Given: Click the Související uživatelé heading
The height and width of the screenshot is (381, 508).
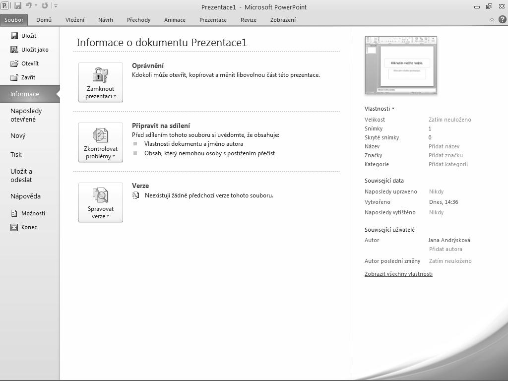Looking at the screenshot, I should pos(389,230).
